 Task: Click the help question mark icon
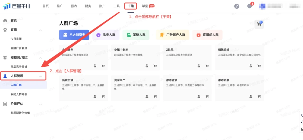(x=237, y=6)
